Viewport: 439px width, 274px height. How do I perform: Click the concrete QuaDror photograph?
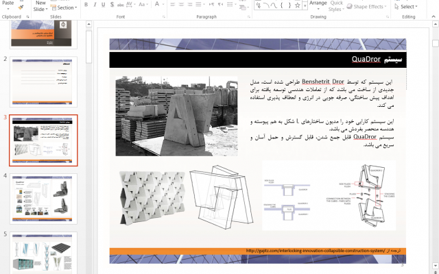pos(177,116)
